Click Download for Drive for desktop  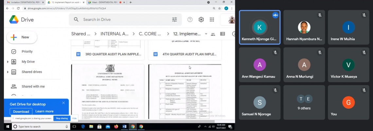[21, 111]
